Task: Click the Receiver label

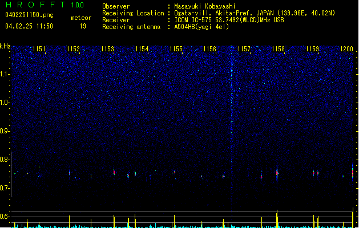Action: coord(116,20)
